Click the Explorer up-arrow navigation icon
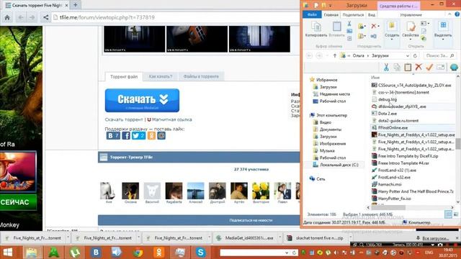Viewport: 461px width, 259px height. pyautogui.click(x=334, y=55)
